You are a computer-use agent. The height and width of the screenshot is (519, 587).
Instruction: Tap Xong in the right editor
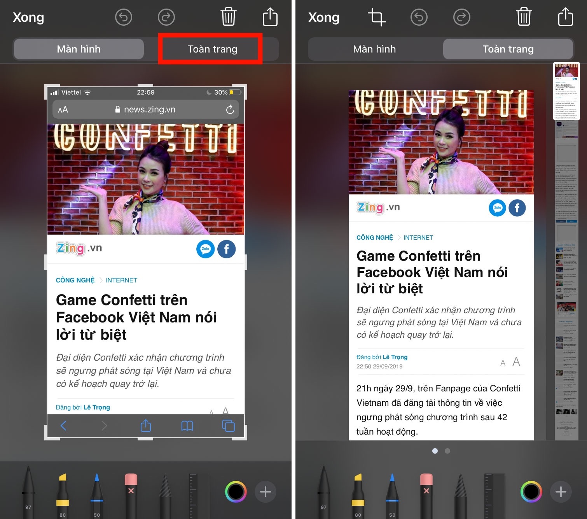pyautogui.click(x=324, y=18)
